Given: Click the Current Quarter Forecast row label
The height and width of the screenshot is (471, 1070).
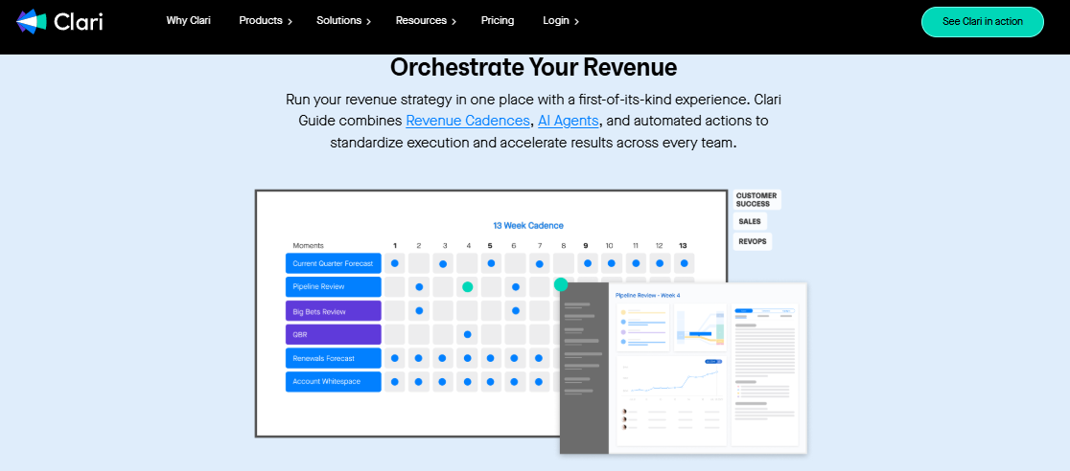Looking at the screenshot, I should pyautogui.click(x=333, y=263).
